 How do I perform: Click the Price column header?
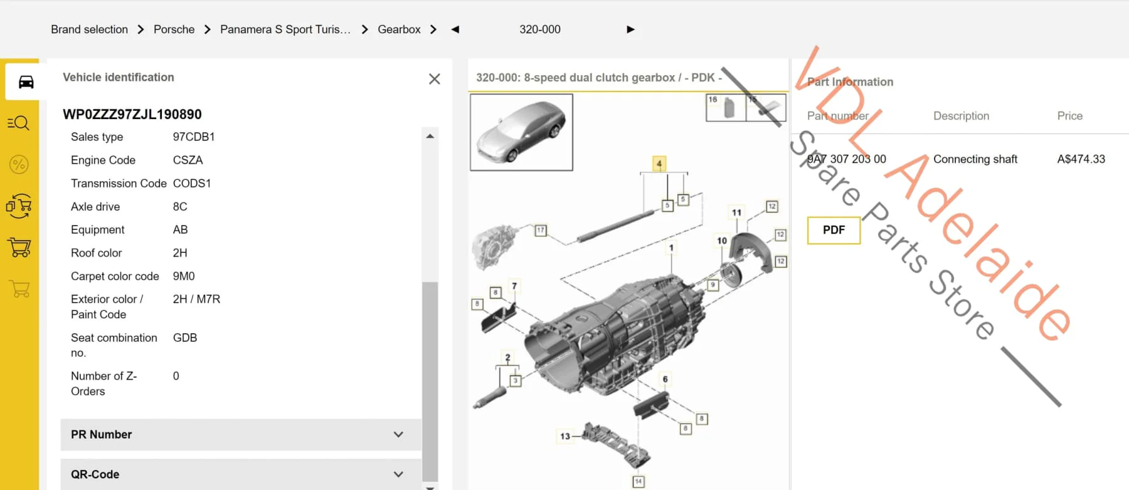(1070, 116)
